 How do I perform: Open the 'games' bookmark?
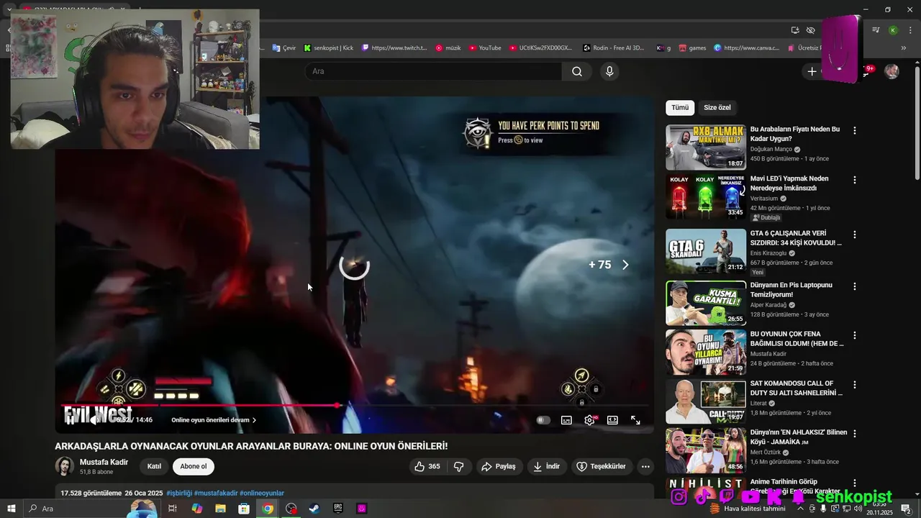pyautogui.click(x=692, y=48)
